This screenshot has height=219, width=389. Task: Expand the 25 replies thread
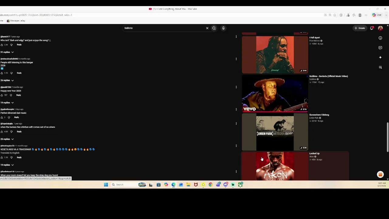7,139
